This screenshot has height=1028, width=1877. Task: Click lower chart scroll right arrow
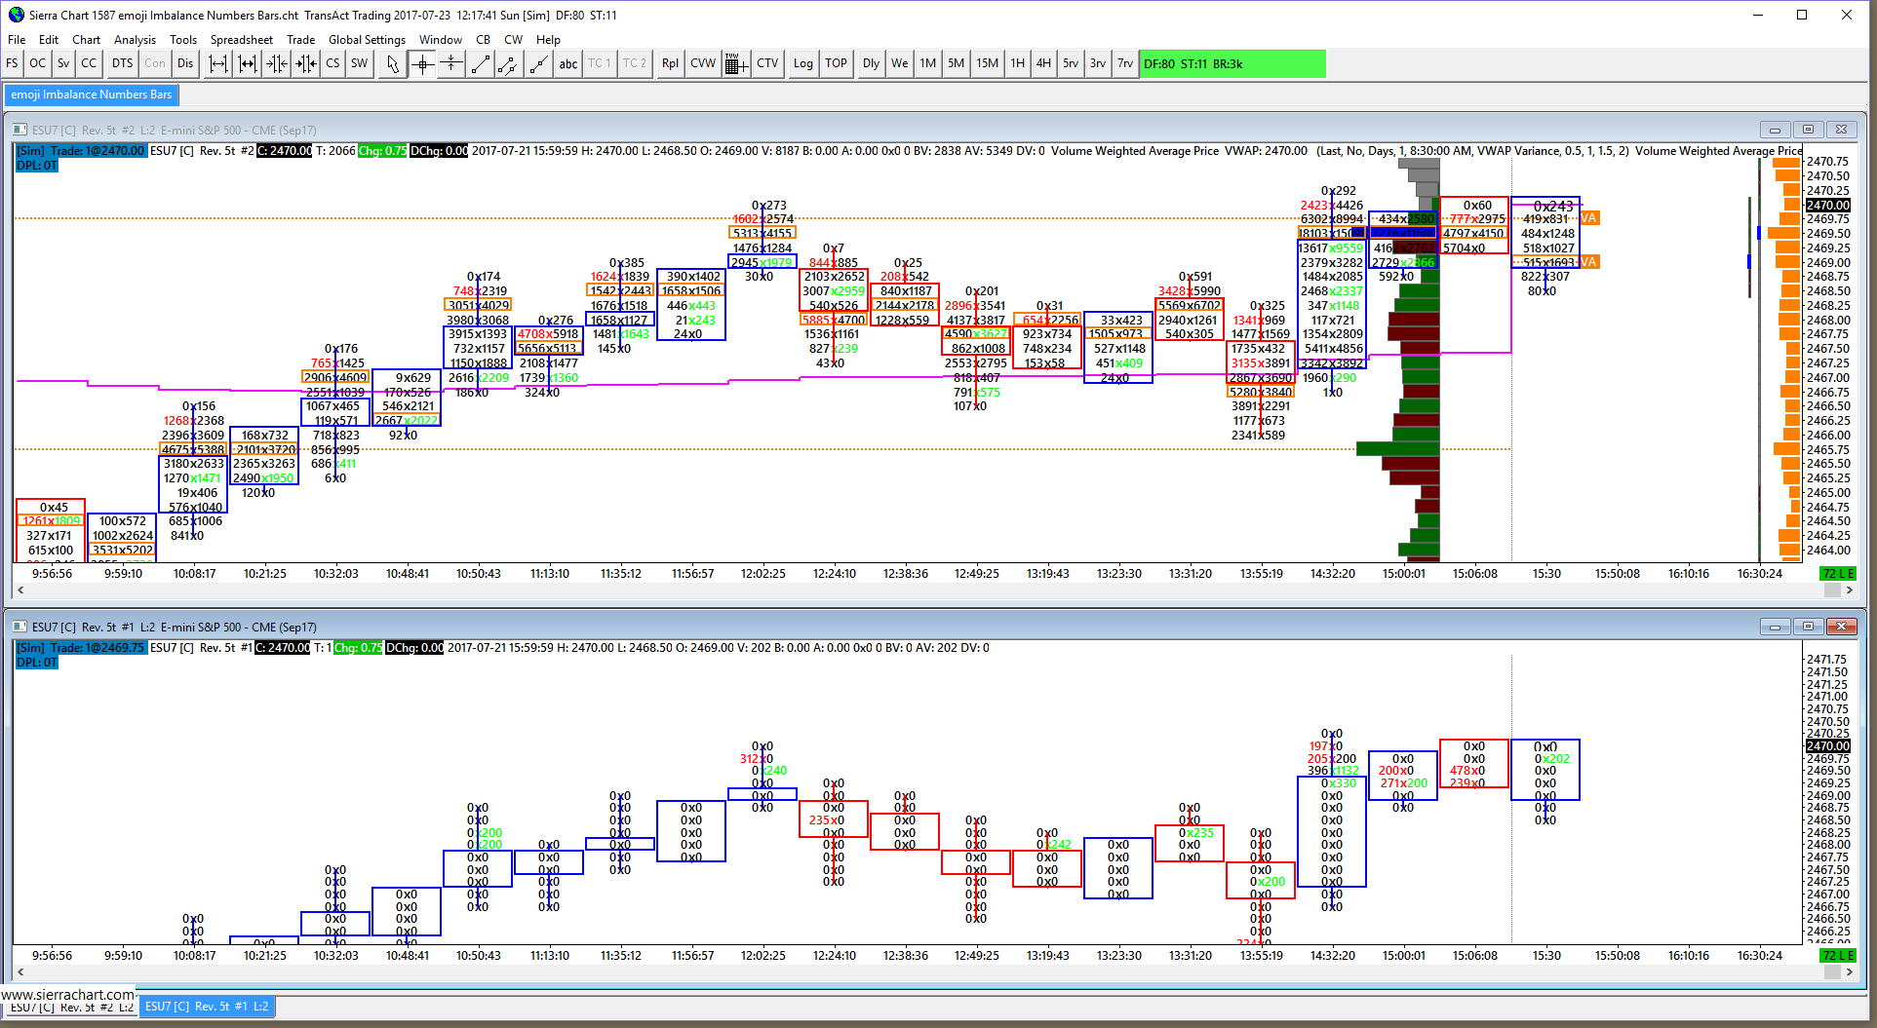(1849, 972)
